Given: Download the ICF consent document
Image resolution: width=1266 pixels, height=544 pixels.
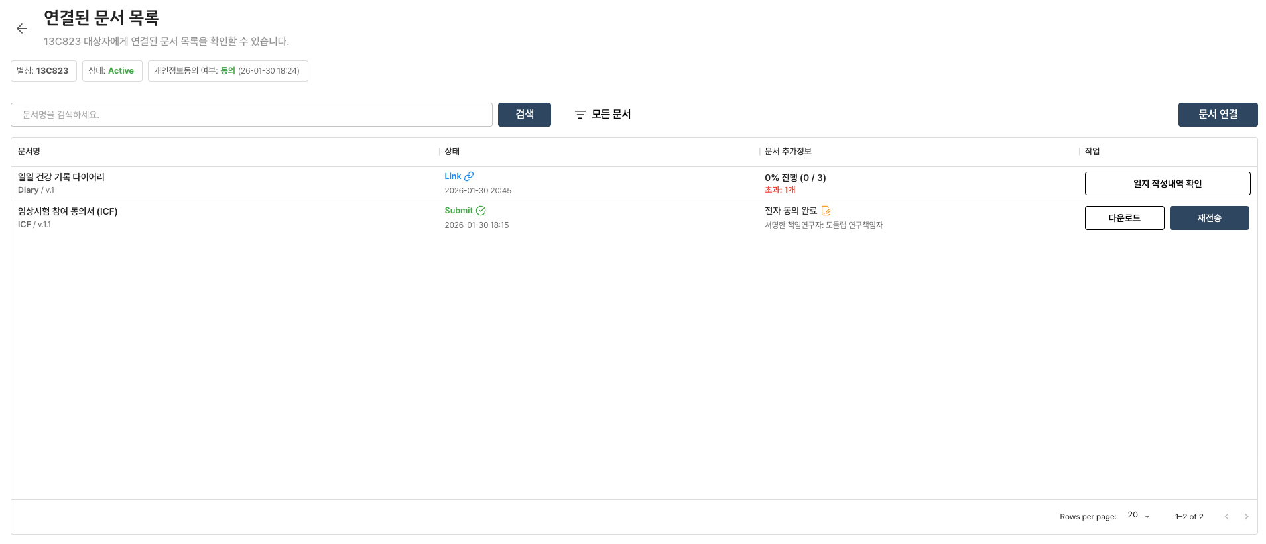Looking at the screenshot, I should (1124, 217).
